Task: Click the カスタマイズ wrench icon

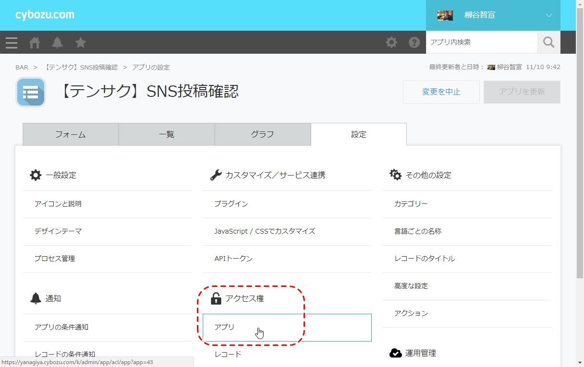Action: coord(216,175)
